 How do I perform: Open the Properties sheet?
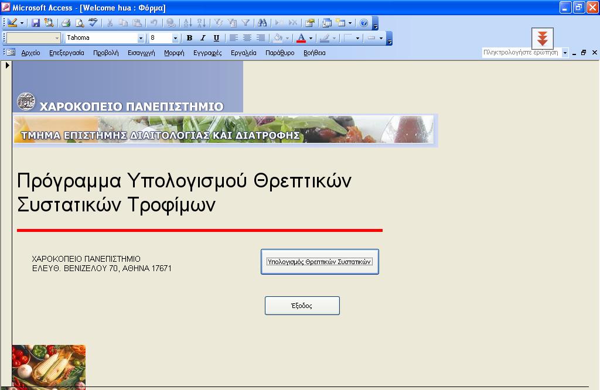309,23
